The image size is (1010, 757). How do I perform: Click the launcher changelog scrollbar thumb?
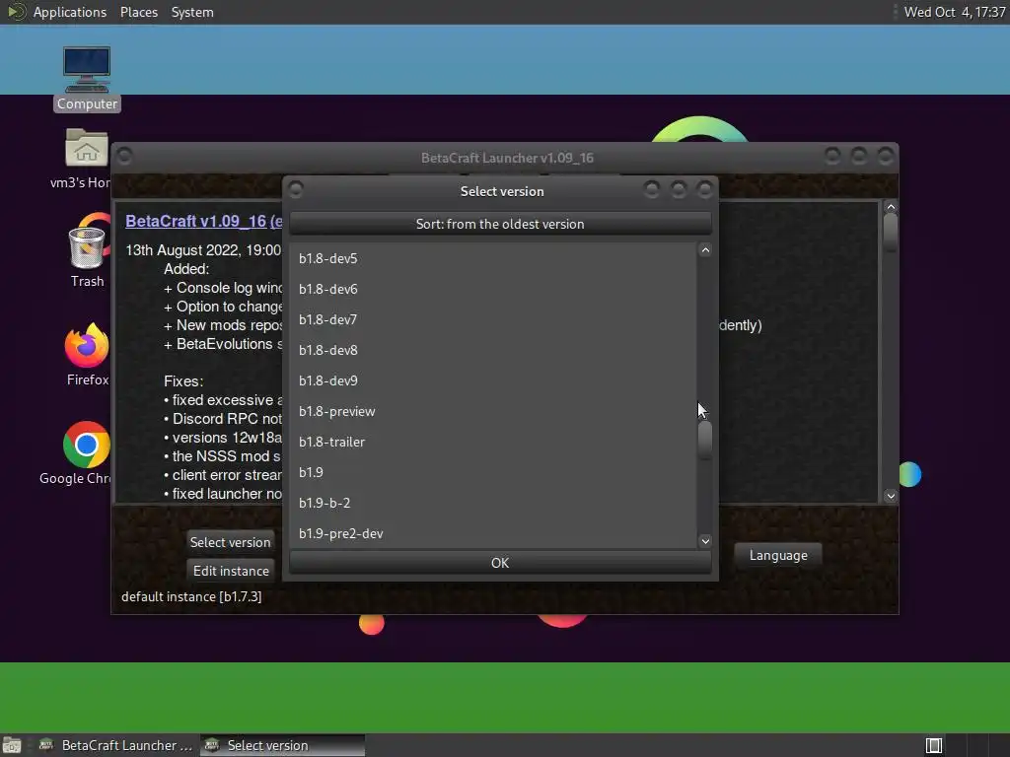pos(891,231)
